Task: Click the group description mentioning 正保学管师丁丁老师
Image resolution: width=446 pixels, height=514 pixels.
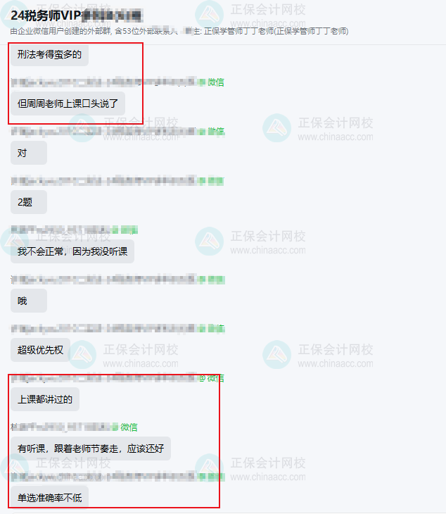Action: pos(179,31)
